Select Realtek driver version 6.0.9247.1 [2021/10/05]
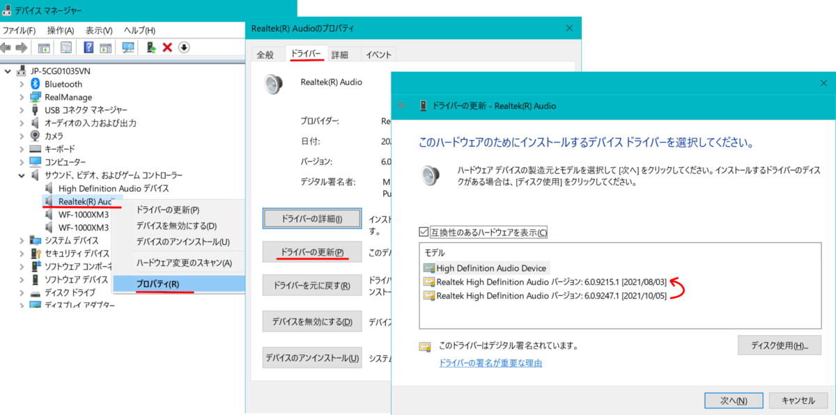 [x=545, y=296]
